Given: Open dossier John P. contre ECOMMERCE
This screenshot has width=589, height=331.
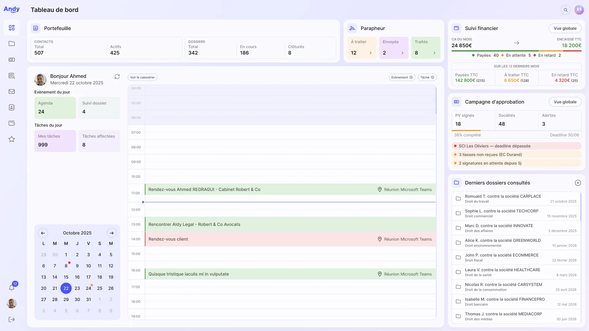Looking at the screenshot, I should (516, 257).
